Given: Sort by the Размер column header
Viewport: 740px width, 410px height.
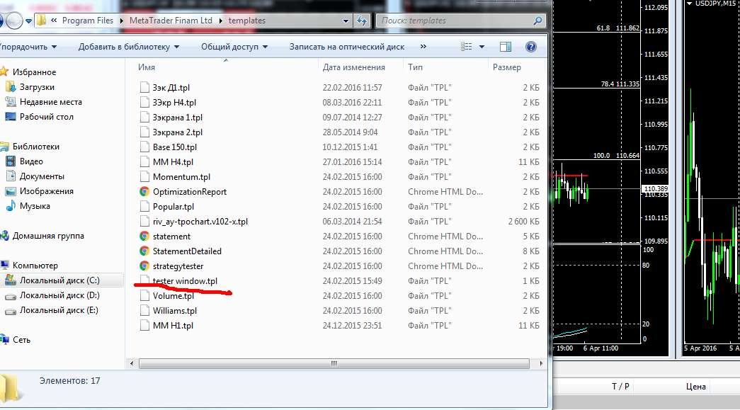Looking at the screenshot, I should coord(507,67).
